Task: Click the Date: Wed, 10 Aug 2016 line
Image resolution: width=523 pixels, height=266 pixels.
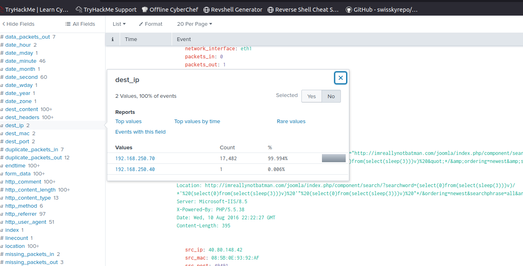Action: (226, 218)
